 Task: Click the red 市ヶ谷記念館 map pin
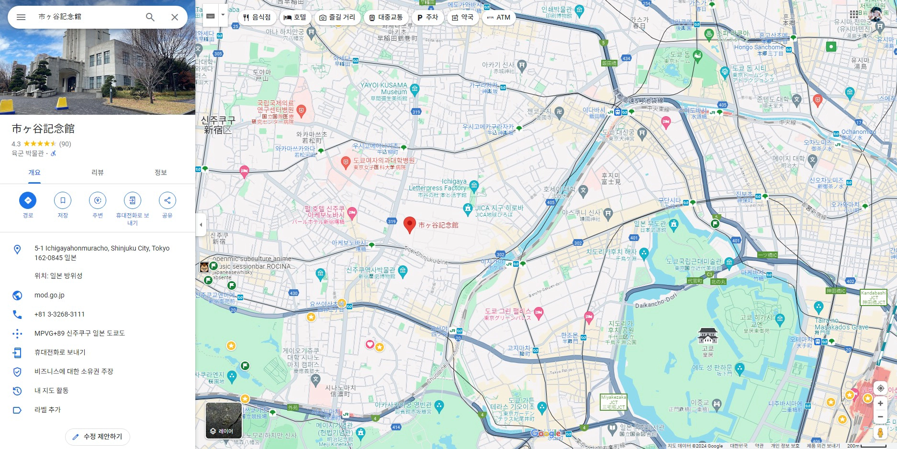410,225
